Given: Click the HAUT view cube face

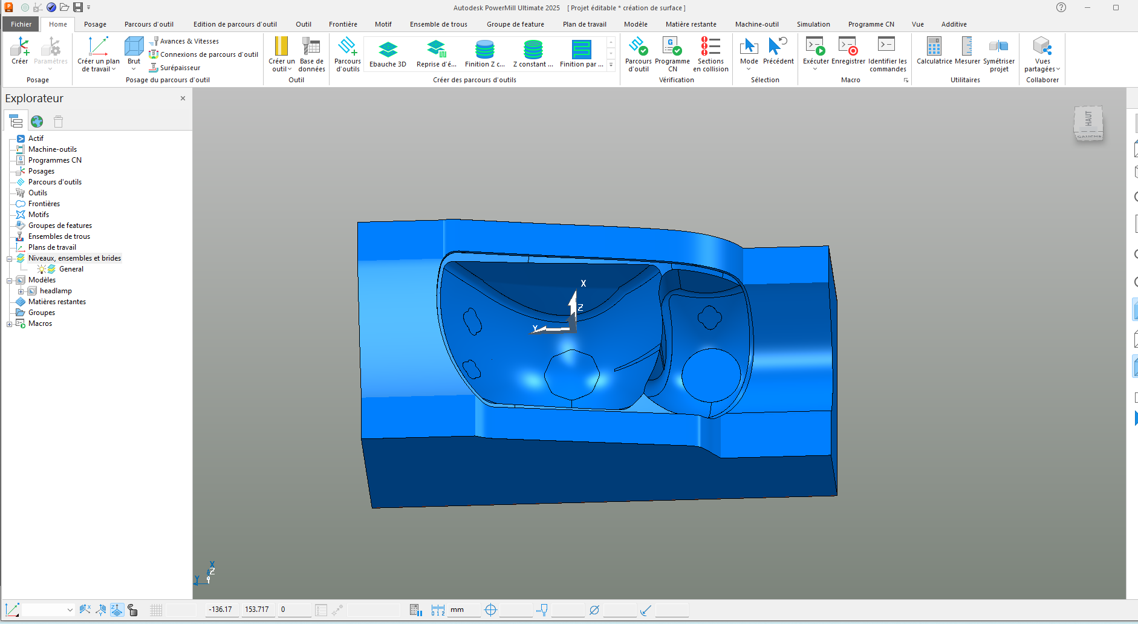Looking at the screenshot, I should tap(1088, 119).
